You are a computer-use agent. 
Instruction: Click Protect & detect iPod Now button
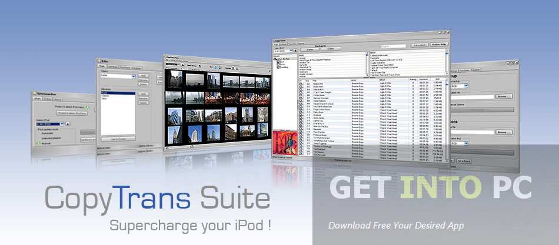tap(72, 113)
